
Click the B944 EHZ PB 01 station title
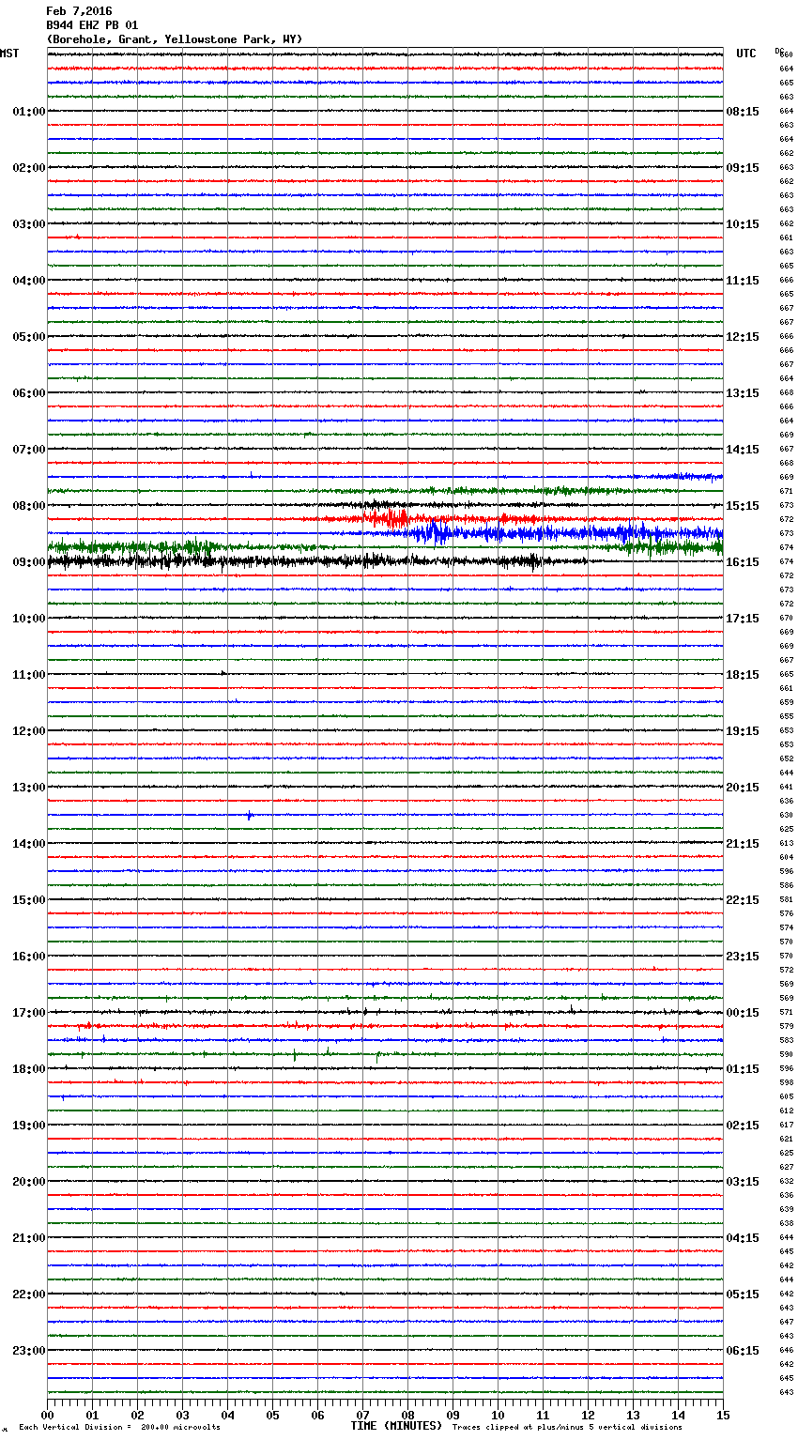pos(92,25)
